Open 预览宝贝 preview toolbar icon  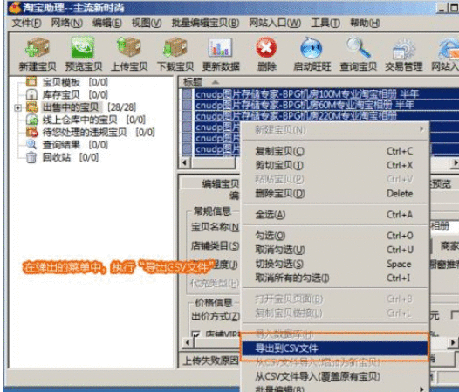pos(83,54)
